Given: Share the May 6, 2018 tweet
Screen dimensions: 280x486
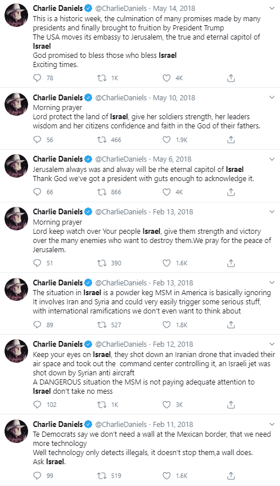Looking at the screenshot, I should coord(231,192).
